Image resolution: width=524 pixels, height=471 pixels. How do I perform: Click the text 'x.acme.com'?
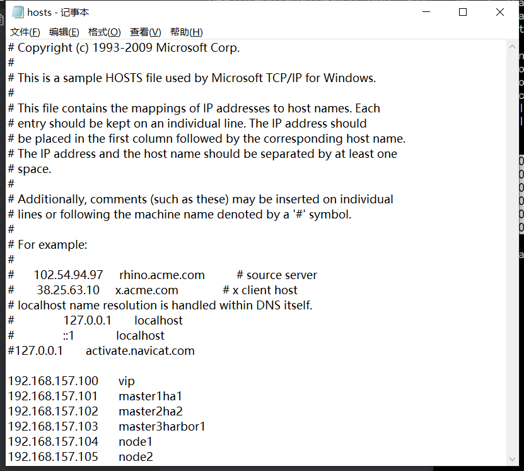click(147, 290)
